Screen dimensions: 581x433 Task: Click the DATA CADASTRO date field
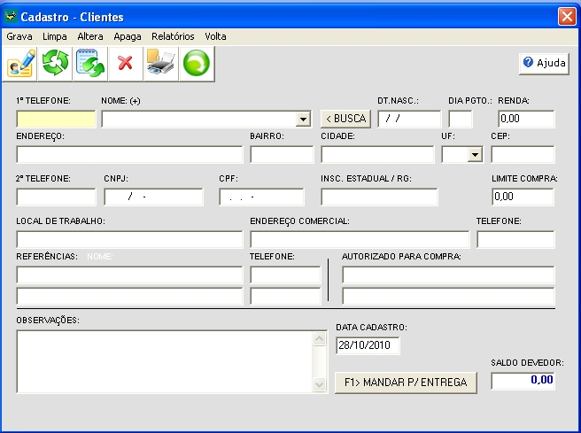pos(368,345)
